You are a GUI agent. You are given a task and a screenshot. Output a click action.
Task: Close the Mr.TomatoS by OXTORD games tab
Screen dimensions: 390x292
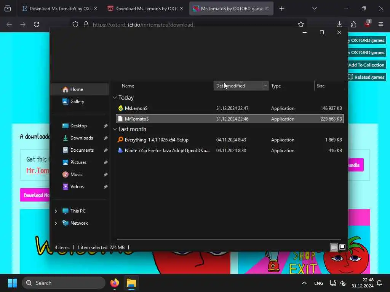267,8
